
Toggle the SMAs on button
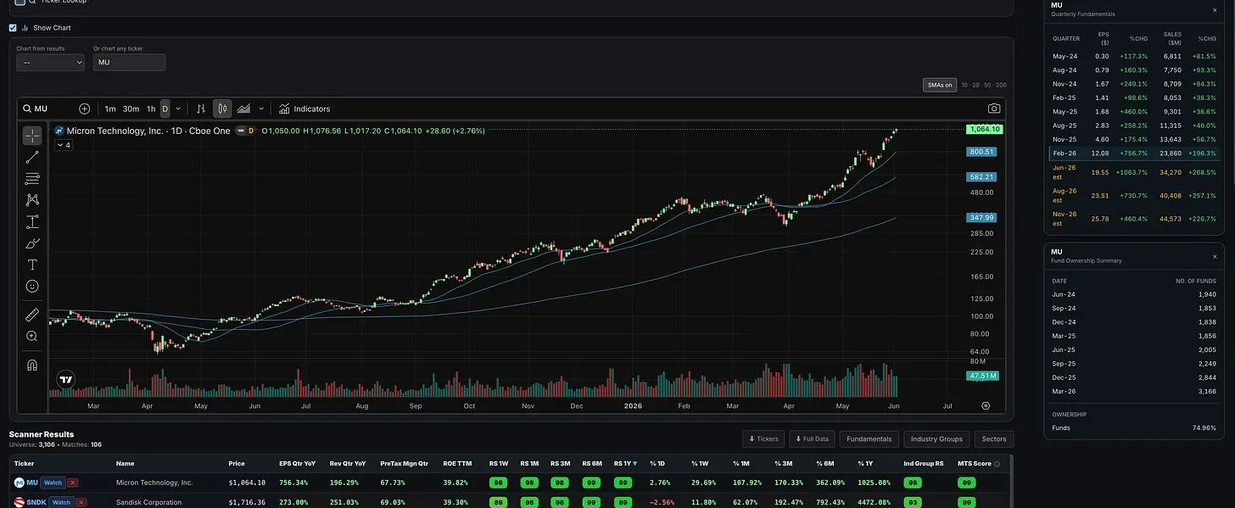(x=940, y=85)
